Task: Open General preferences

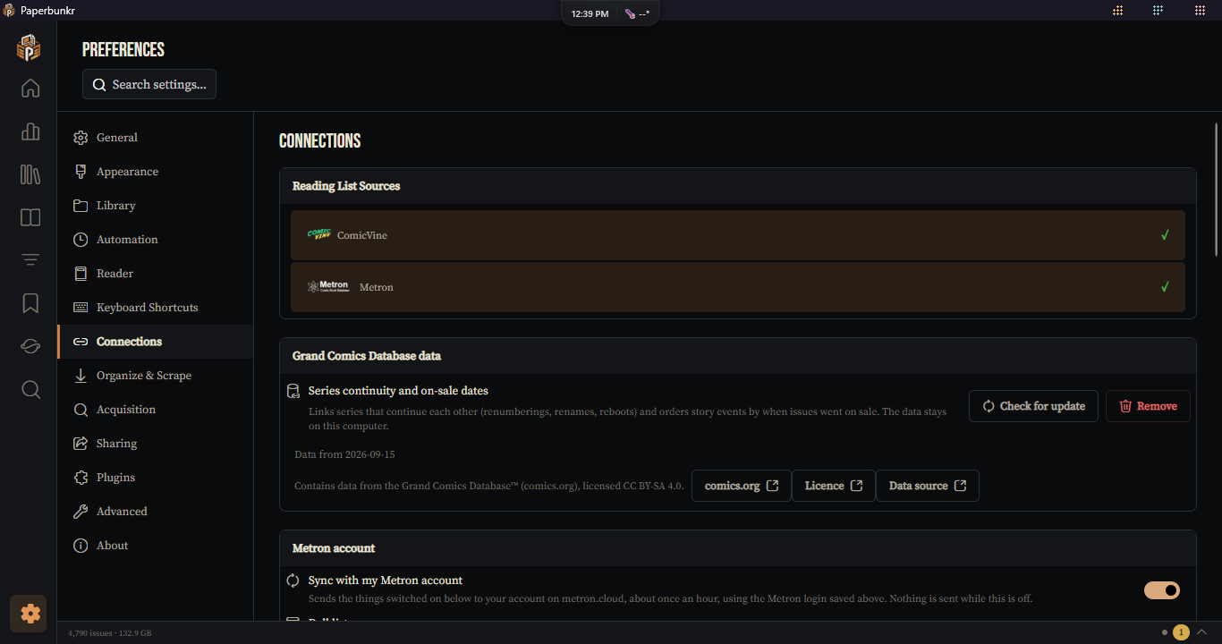Action: pyautogui.click(x=156, y=138)
